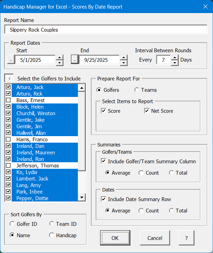The height and width of the screenshot is (253, 213).
Task: Open help with the ? button
Action: click(x=187, y=238)
